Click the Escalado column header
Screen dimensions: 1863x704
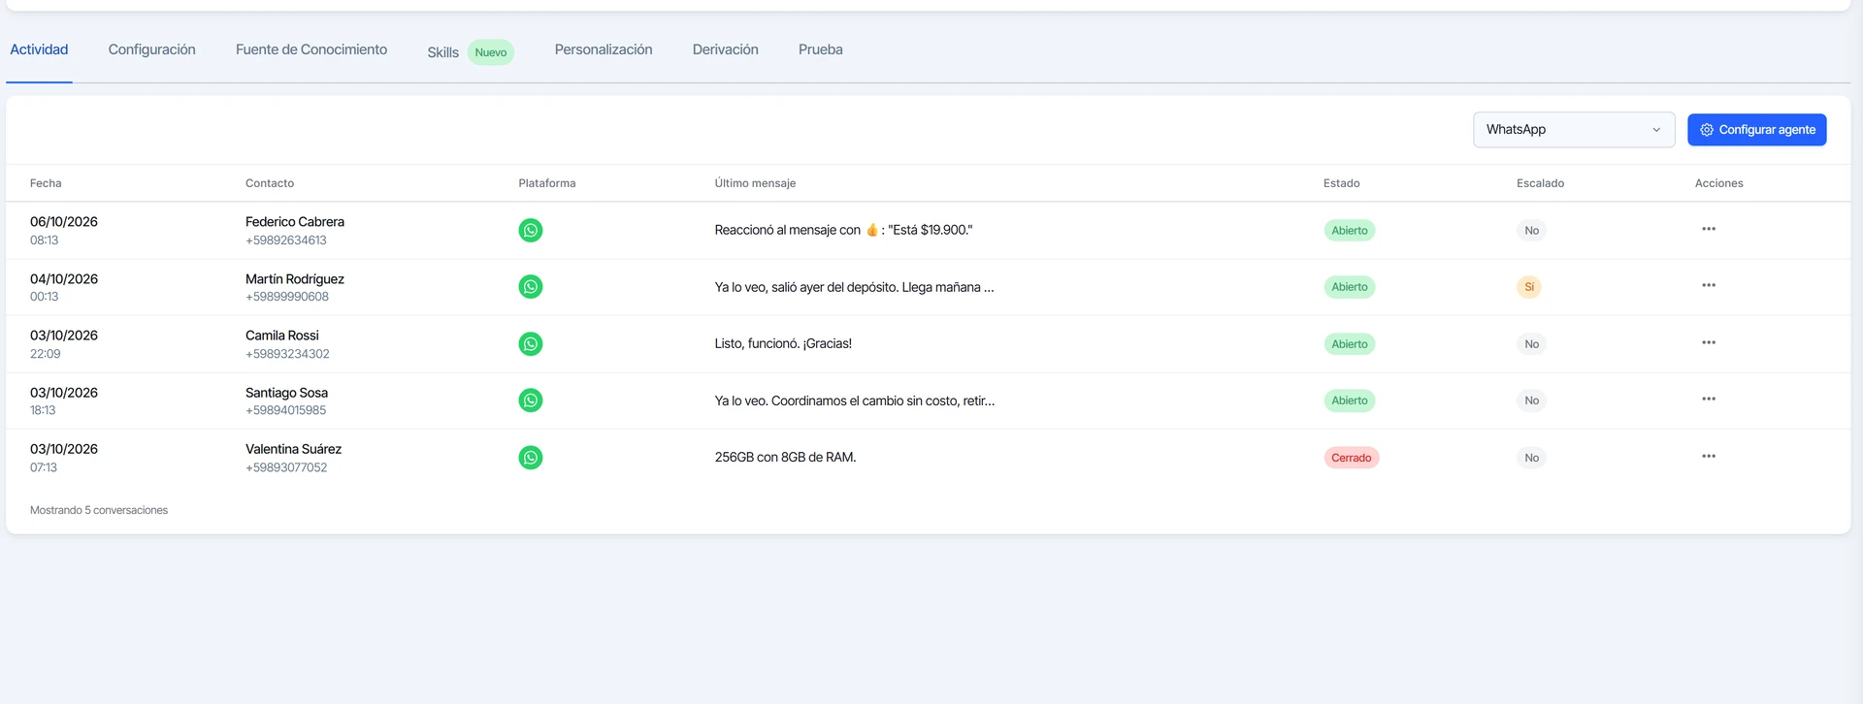click(x=1541, y=183)
